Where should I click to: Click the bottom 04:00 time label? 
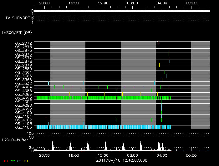click(x=162, y=155)
